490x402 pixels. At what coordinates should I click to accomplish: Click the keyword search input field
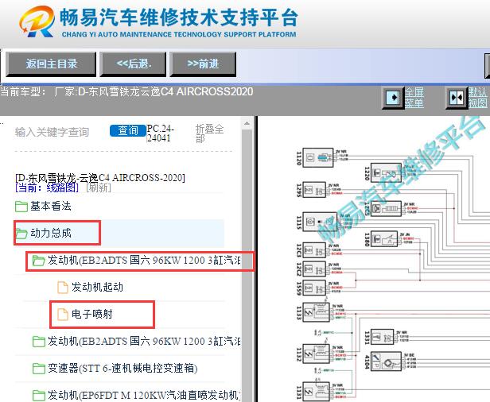pyautogui.click(x=60, y=132)
